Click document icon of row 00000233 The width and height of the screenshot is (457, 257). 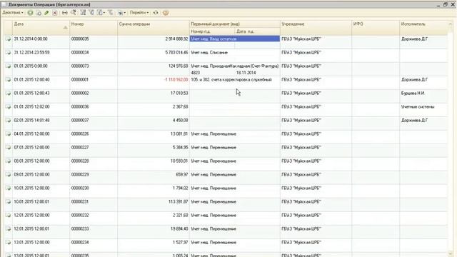tap(8, 229)
